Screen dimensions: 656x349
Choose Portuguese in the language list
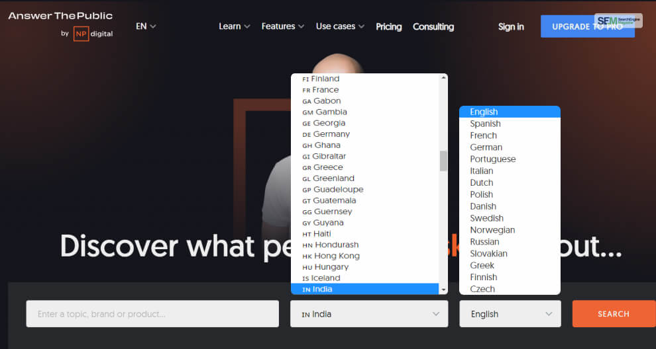coord(510,159)
